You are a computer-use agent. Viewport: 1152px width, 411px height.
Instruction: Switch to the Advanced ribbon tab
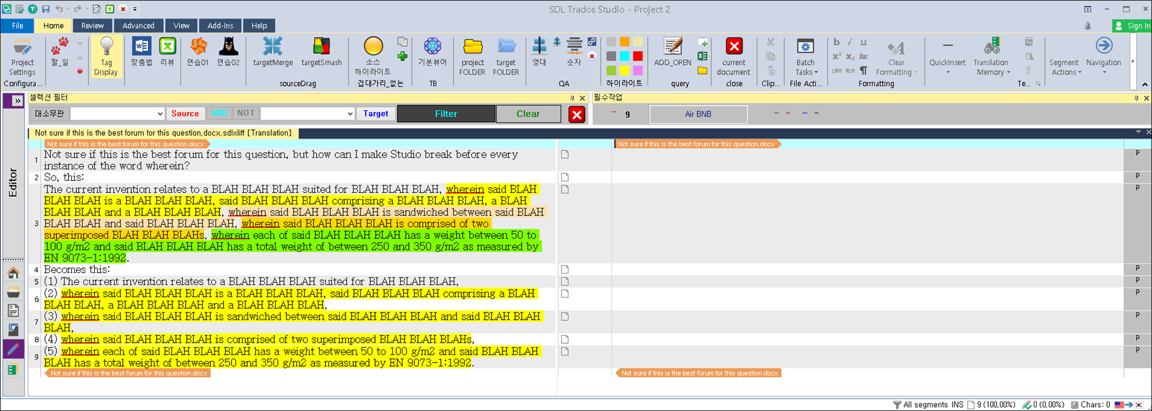point(138,26)
